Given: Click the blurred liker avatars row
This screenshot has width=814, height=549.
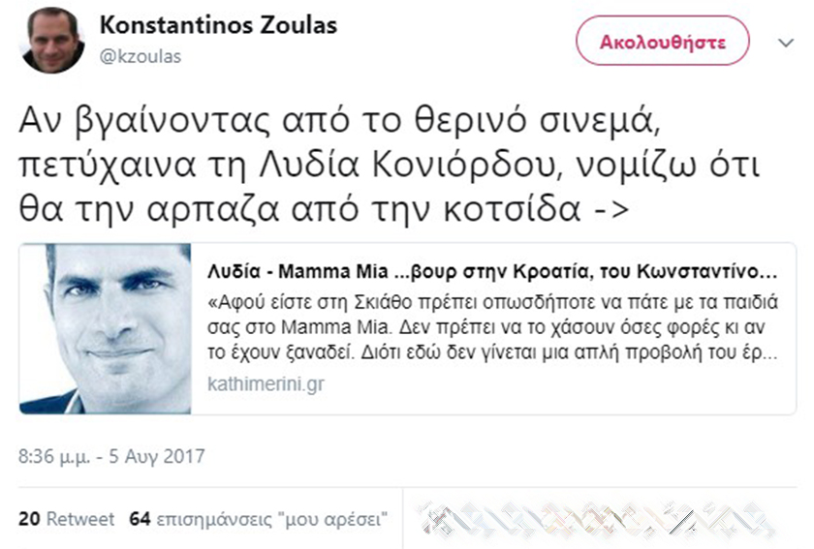Looking at the screenshot, I should click(603, 520).
